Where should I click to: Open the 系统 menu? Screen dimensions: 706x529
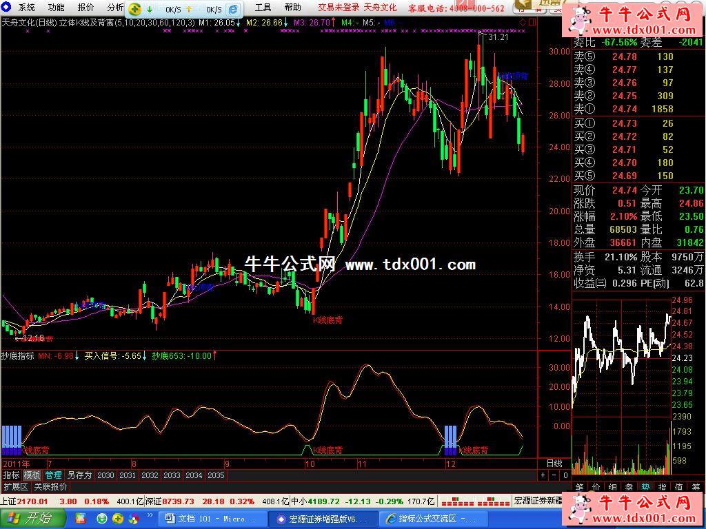click(27, 8)
